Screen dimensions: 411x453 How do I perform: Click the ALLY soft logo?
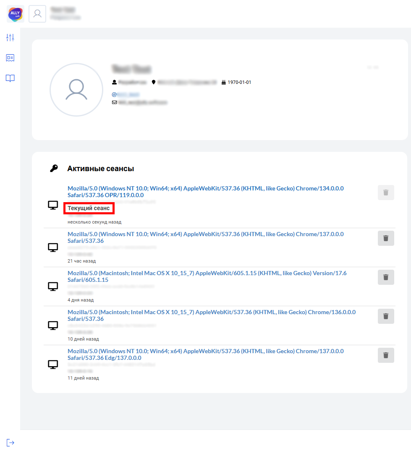tap(16, 14)
